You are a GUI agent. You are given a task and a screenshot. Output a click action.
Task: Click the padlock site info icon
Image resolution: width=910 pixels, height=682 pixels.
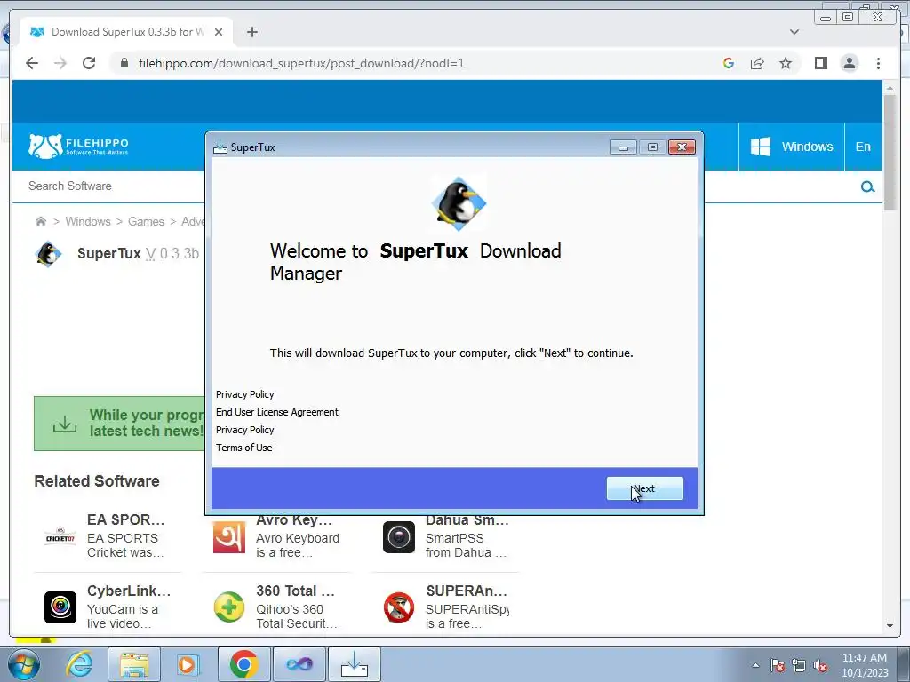click(x=124, y=63)
